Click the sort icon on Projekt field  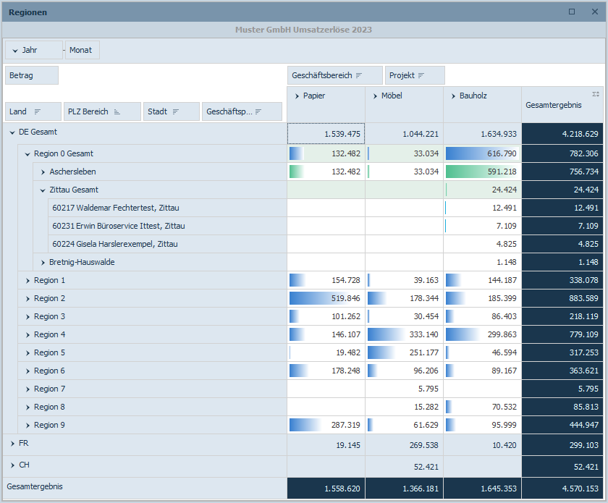click(x=421, y=75)
